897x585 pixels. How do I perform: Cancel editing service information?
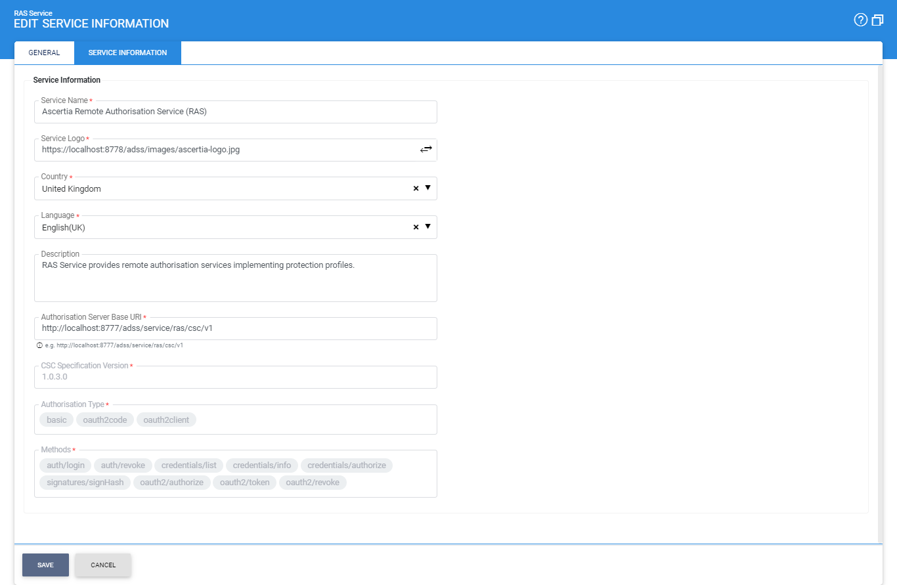point(103,565)
